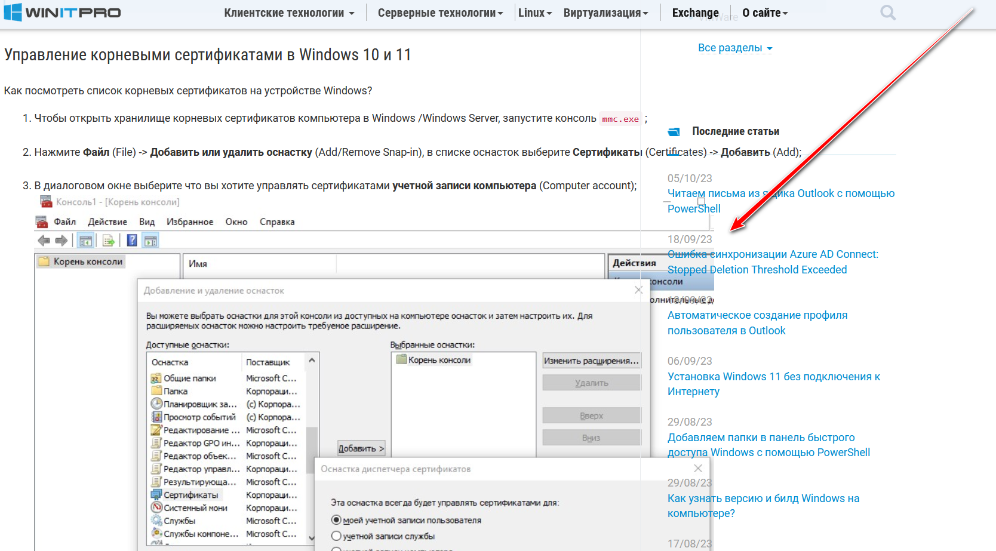Click the Планировщик заданий clock icon

pos(156,404)
